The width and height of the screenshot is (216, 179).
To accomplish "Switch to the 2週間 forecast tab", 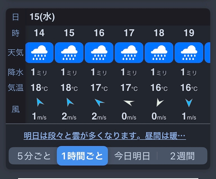I will click(182, 156).
